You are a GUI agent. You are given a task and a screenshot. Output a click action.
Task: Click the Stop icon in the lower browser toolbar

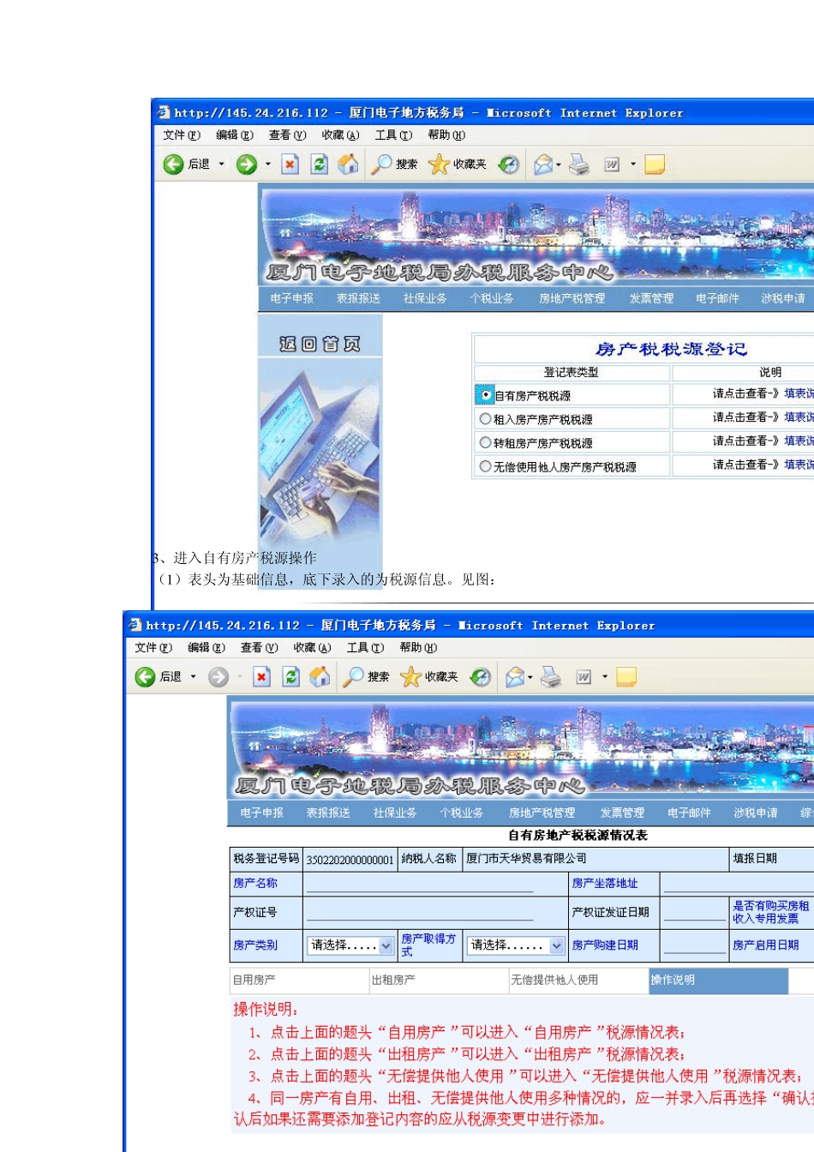262,677
